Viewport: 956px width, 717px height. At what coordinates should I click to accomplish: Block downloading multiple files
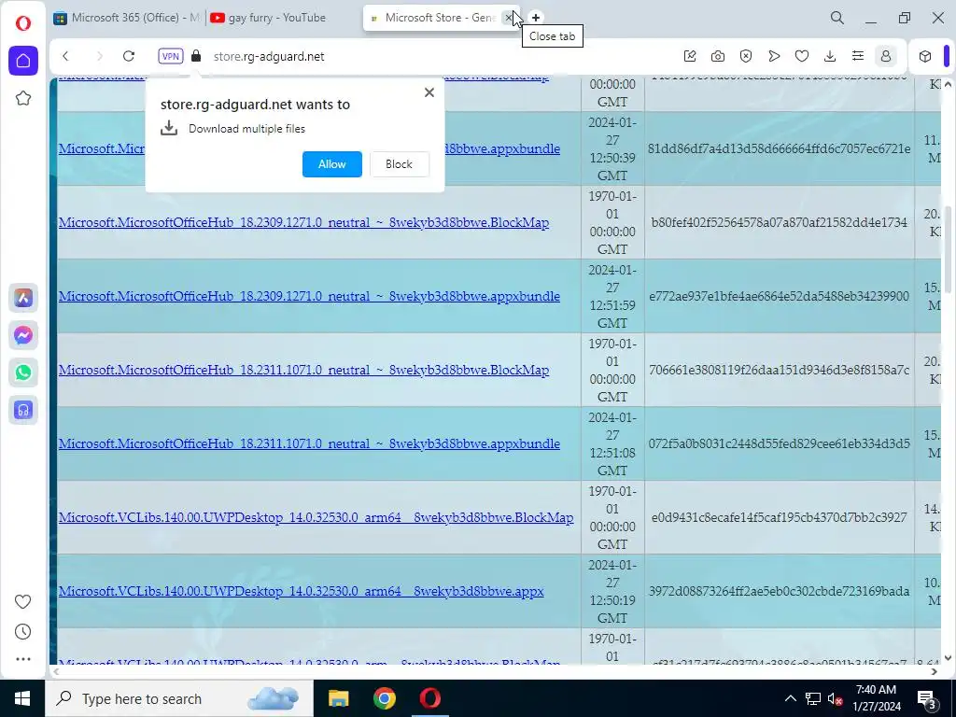pos(399,164)
